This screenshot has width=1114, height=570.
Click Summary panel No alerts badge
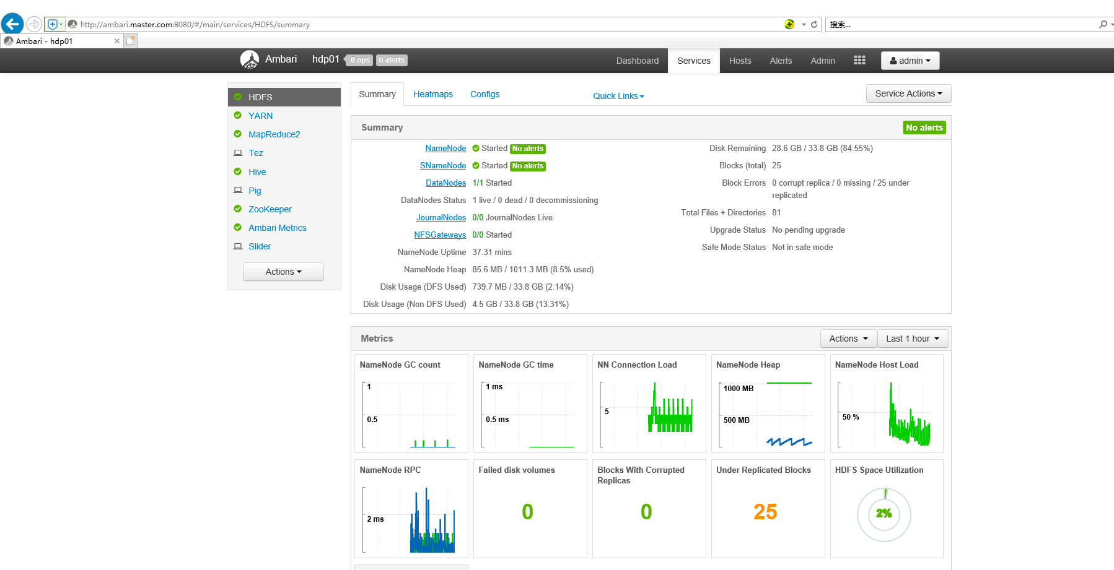click(x=924, y=127)
